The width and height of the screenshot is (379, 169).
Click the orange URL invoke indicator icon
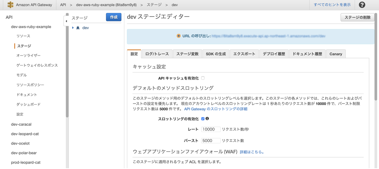179,36
